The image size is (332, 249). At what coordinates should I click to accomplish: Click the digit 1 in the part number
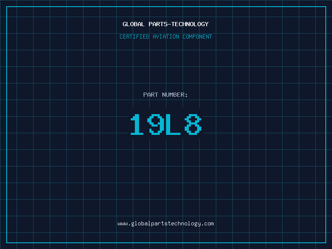coord(137,125)
